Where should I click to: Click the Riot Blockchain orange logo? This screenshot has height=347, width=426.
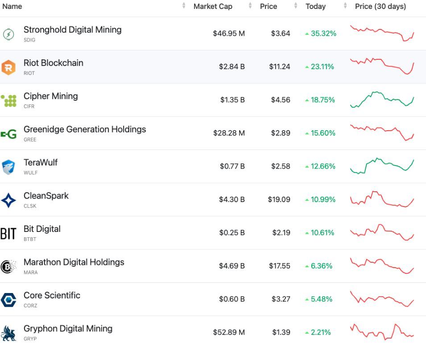[x=8, y=67]
